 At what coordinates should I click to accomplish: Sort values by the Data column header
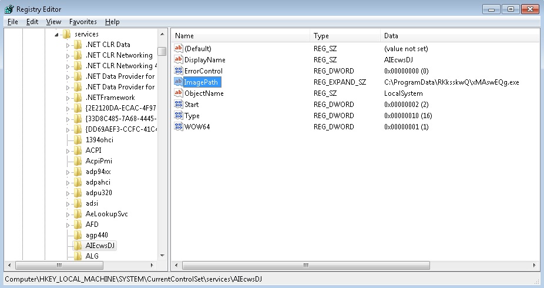pos(459,36)
